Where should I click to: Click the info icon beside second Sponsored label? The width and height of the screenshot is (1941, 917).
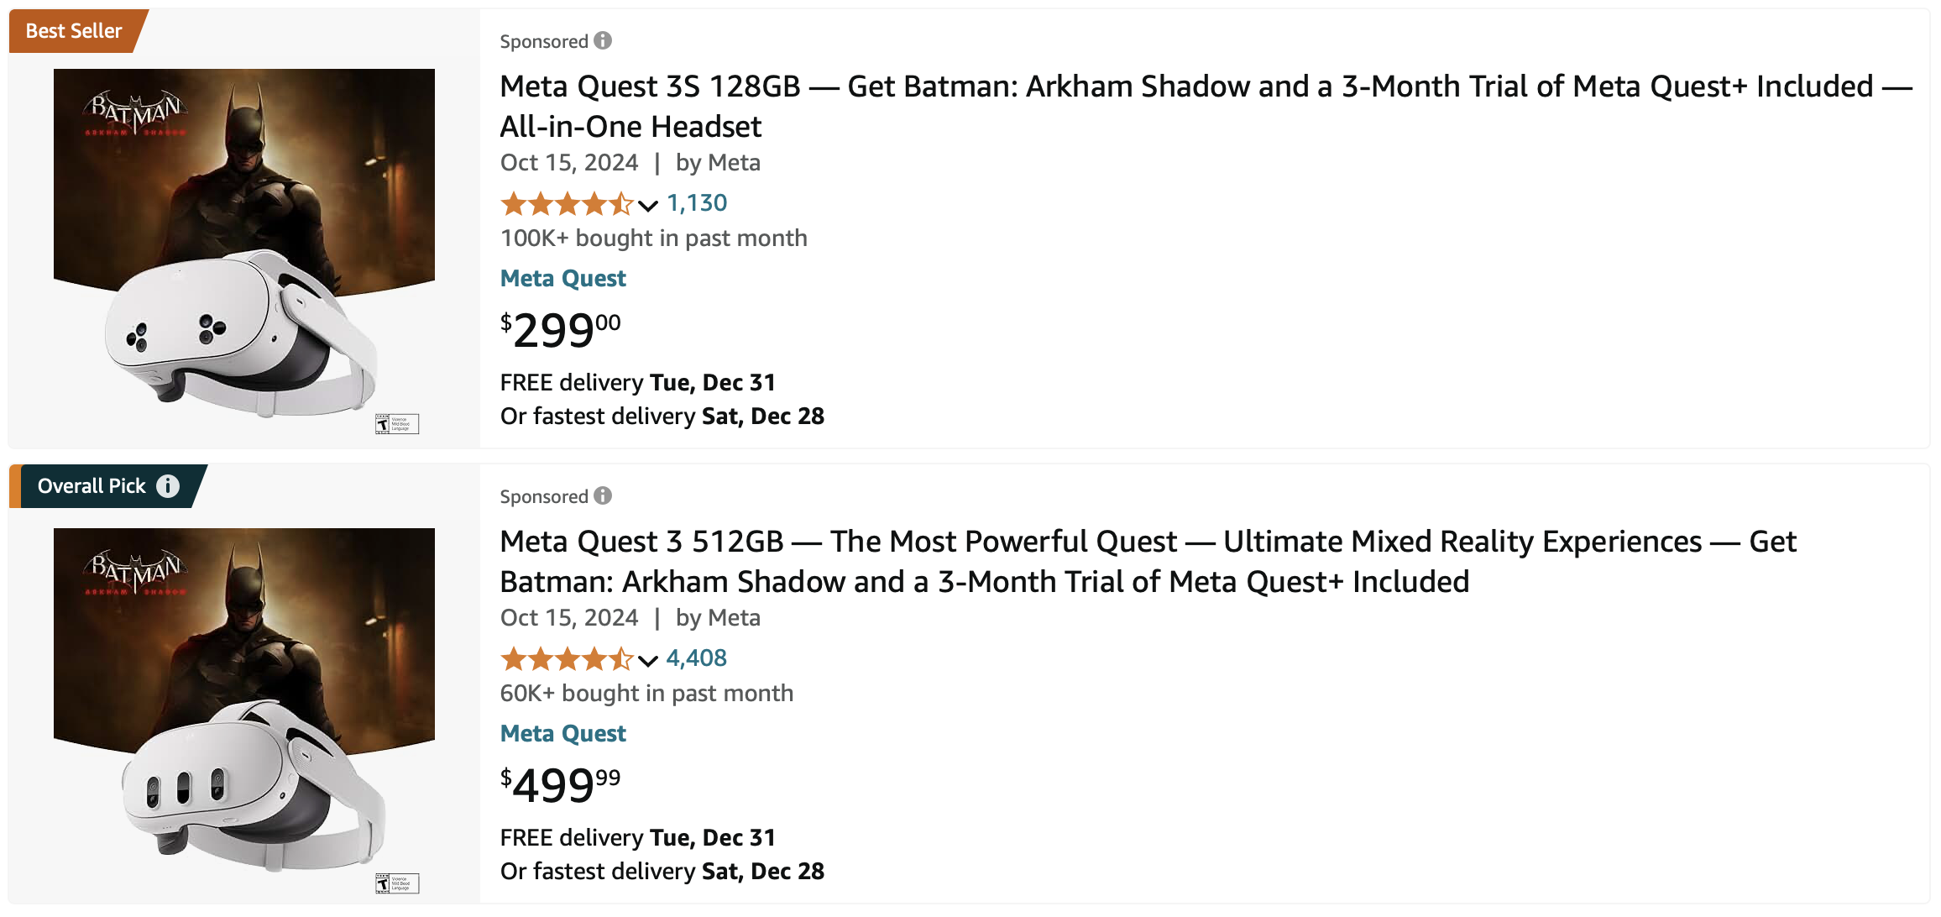tap(603, 495)
